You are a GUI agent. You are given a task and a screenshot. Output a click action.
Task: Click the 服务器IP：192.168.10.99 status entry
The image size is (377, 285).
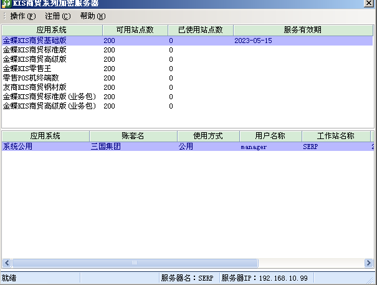pos(264,278)
